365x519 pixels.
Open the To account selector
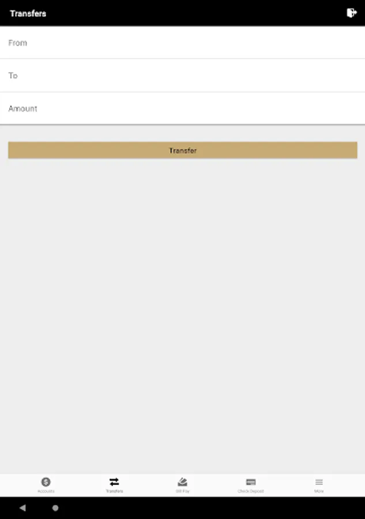182,76
